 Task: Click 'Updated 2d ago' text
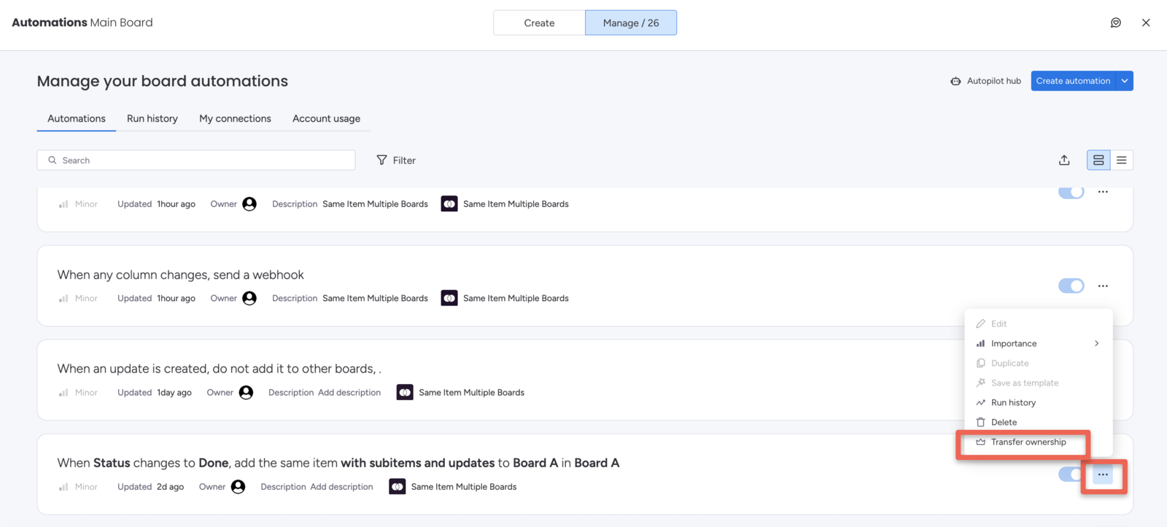click(x=150, y=486)
